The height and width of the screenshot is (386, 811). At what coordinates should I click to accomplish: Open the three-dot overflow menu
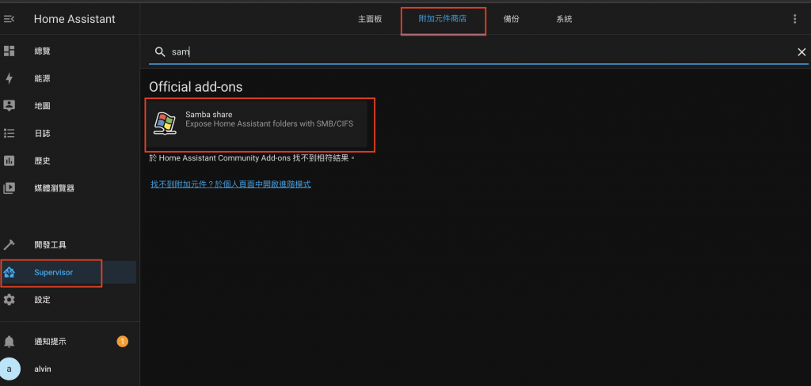(x=795, y=19)
